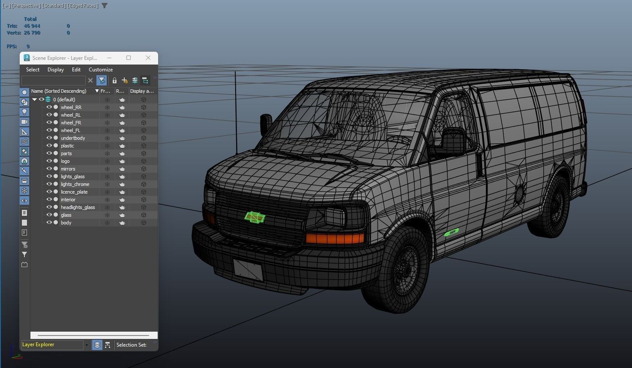
Task: Click the brick-shaped plugin icon in sidebar
Action: tap(24, 265)
